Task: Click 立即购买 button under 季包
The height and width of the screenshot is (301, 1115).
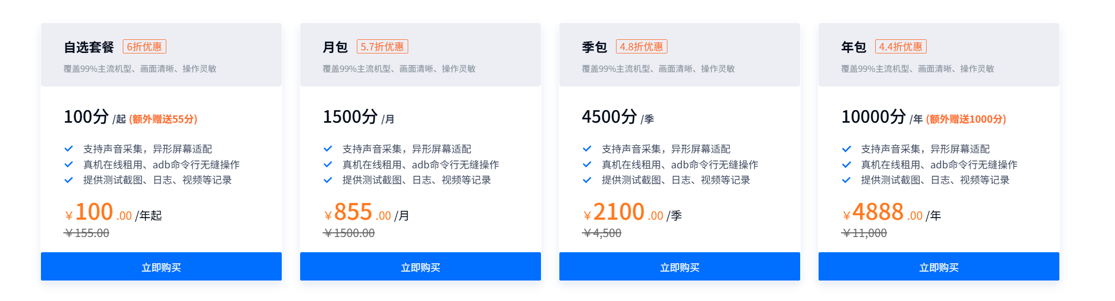Action: (x=679, y=267)
